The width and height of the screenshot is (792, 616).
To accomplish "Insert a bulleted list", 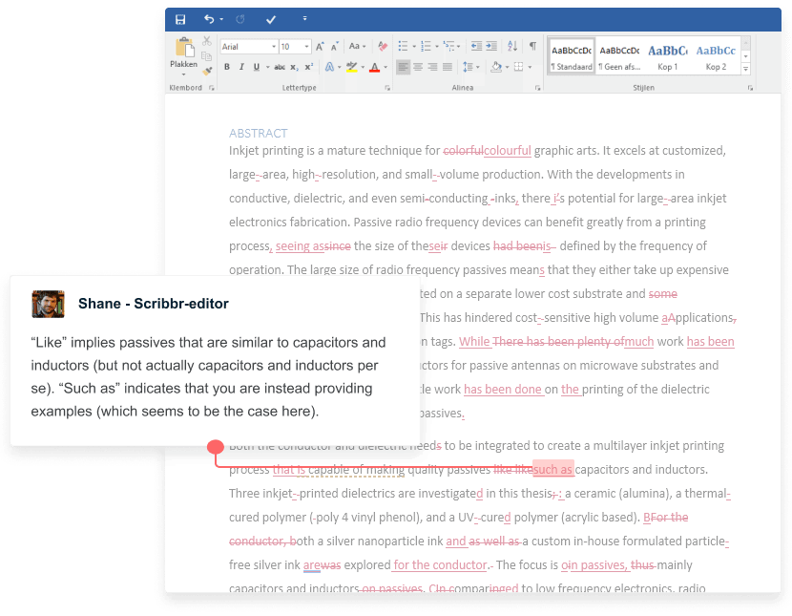I will [x=403, y=47].
